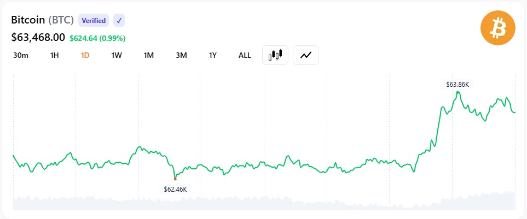Image resolution: width=527 pixels, height=219 pixels.
Task: Click the Bitcoin (BTC) title
Action: (42, 20)
